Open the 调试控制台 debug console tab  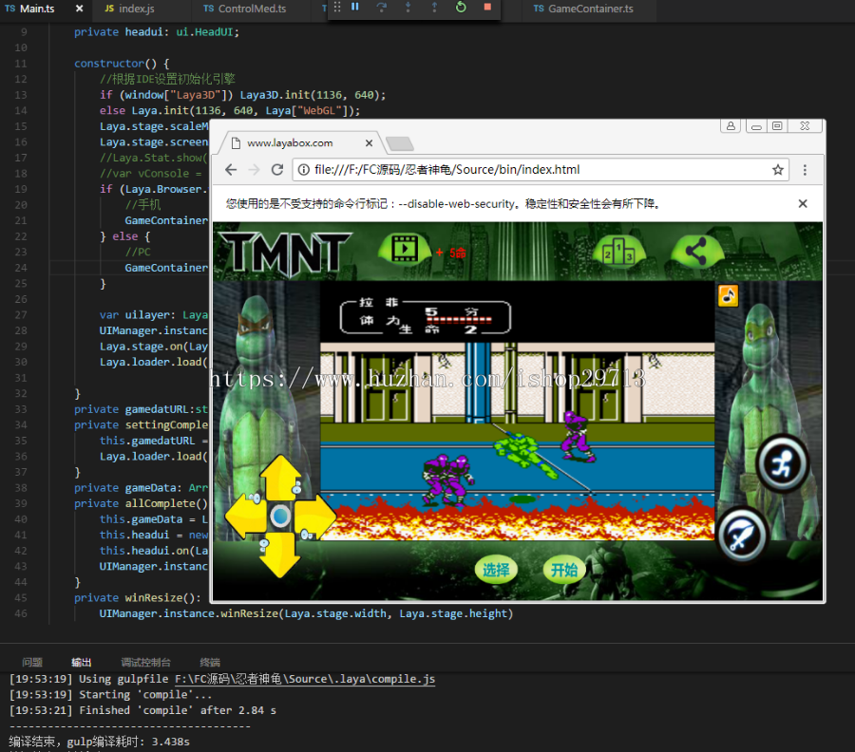pos(145,662)
